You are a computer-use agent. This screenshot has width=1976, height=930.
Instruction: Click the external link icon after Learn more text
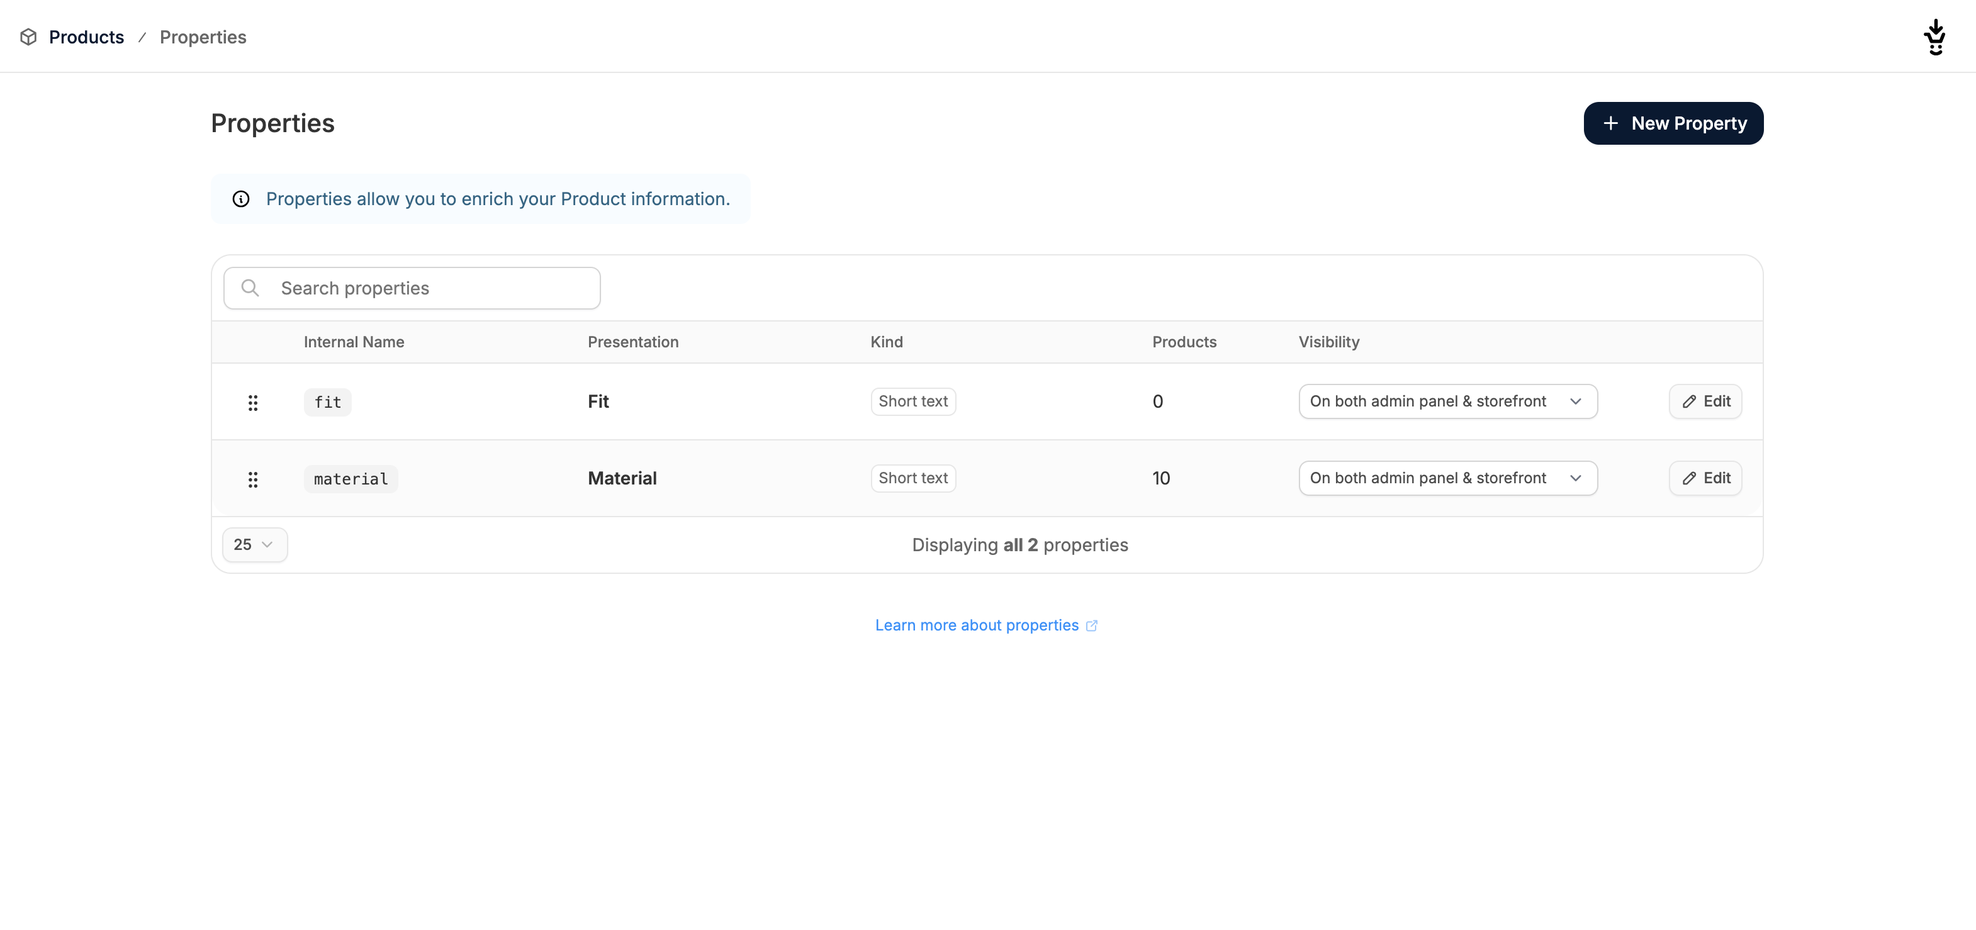pos(1092,625)
